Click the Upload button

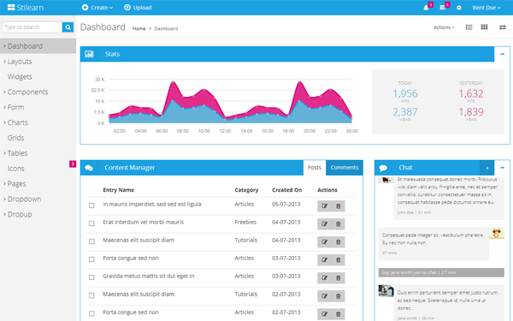pyautogui.click(x=138, y=8)
